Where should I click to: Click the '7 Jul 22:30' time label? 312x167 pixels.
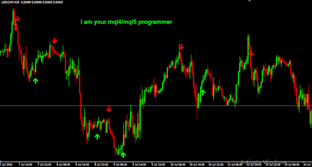(x=45, y=165)
